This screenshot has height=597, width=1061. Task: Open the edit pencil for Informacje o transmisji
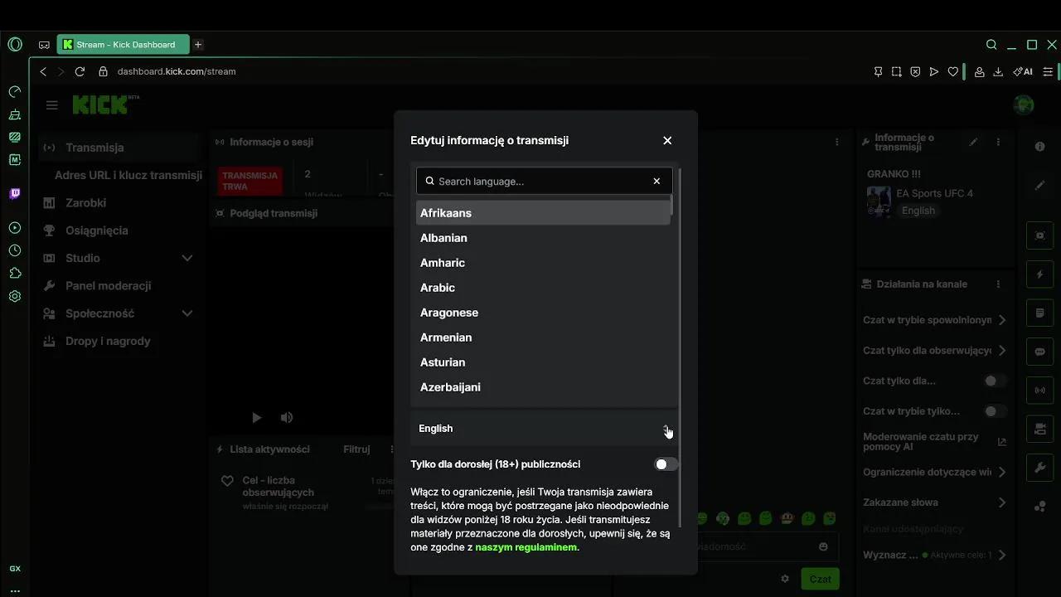(x=973, y=142)
